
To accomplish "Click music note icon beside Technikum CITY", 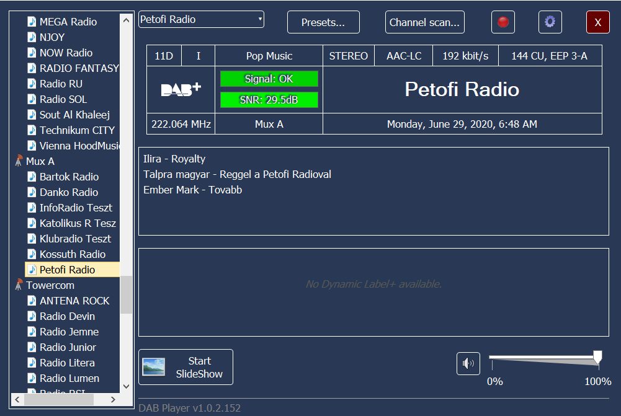I will 32,130.
